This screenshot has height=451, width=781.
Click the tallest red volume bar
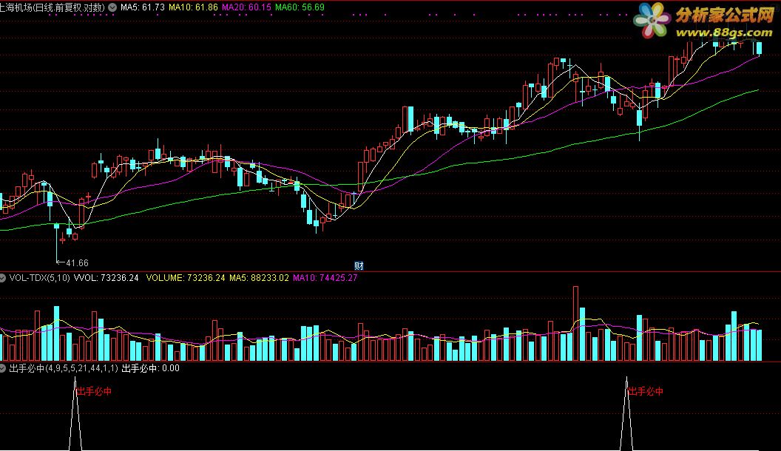pyautogui.click(x=576, y=323)
